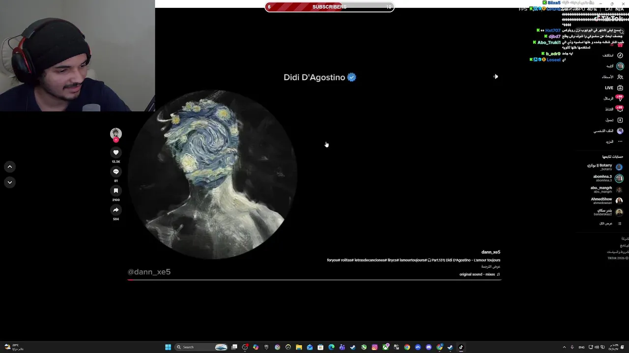Open Botarry followed account
This screenshot has height=353, width=629.
tap(604, 167)
